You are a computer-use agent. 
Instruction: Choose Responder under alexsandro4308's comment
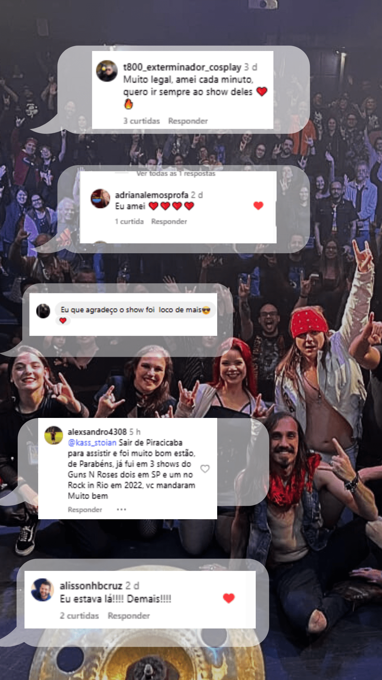(85, 510)
